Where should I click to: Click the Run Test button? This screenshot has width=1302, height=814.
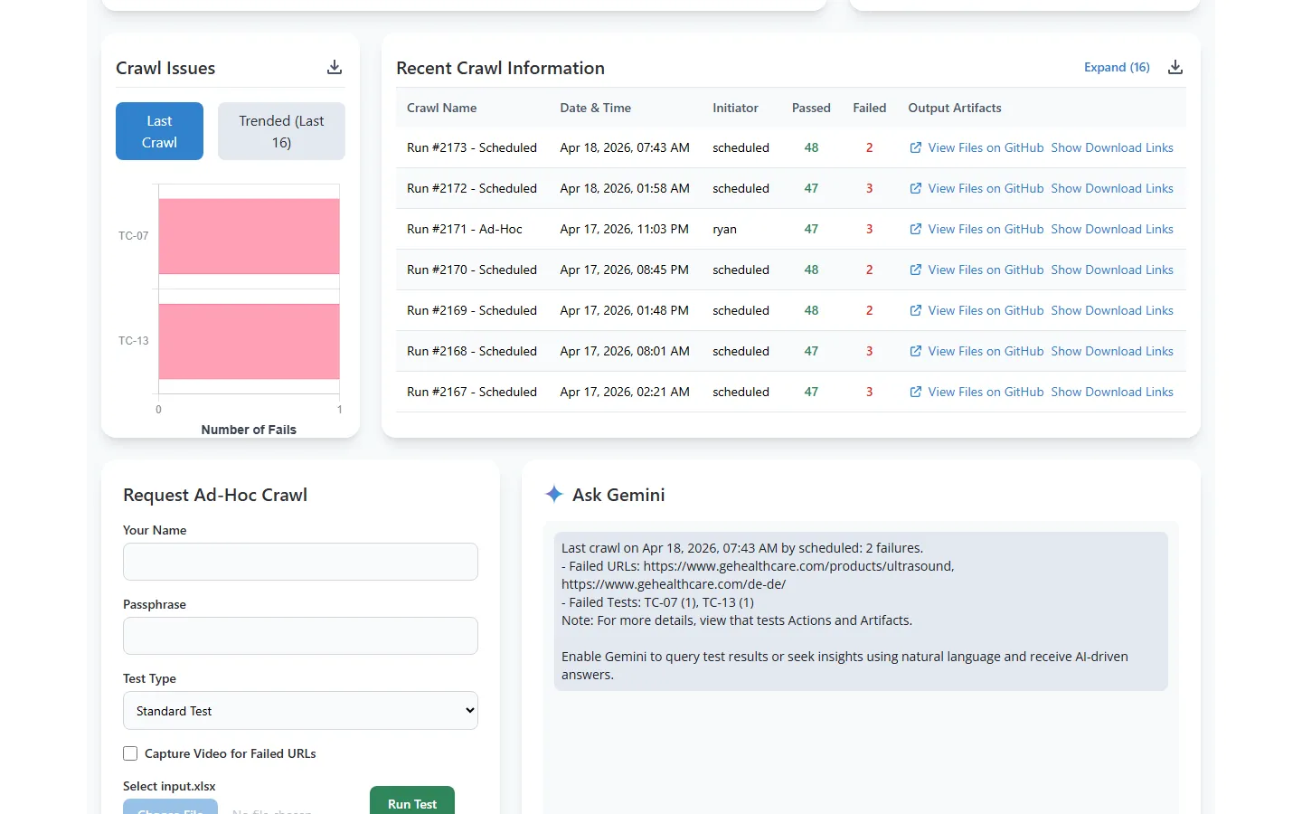[x=411, y=803]
